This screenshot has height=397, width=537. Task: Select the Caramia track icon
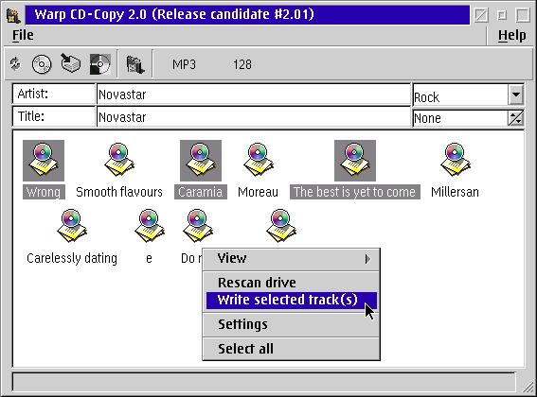(x=201, y=161)
